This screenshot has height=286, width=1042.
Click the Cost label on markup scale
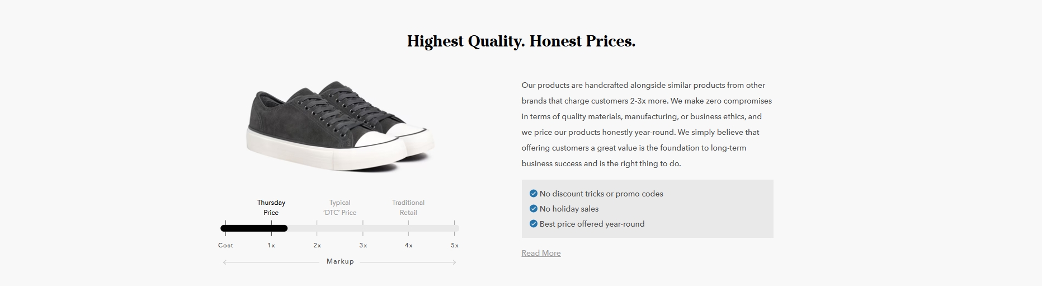tap(226, 245)
